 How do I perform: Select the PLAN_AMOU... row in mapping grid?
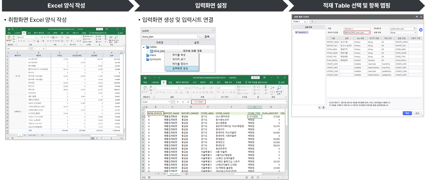tap(374, 60)
